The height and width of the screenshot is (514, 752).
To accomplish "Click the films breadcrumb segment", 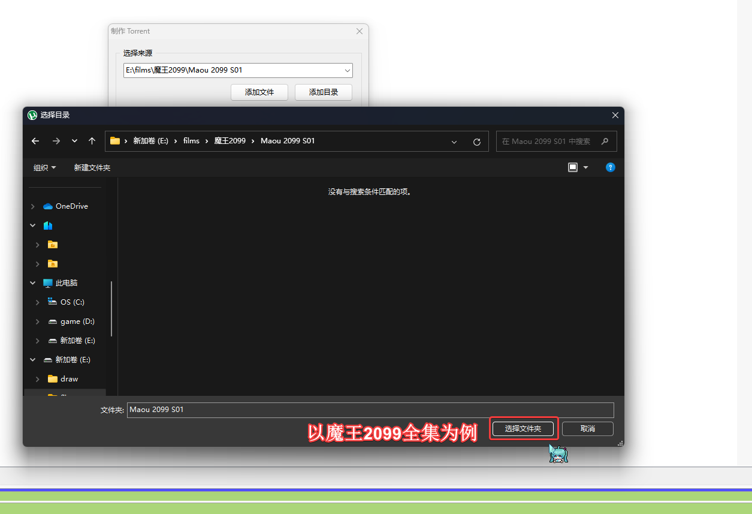I will pyautogui.click(x=191, y=141).
